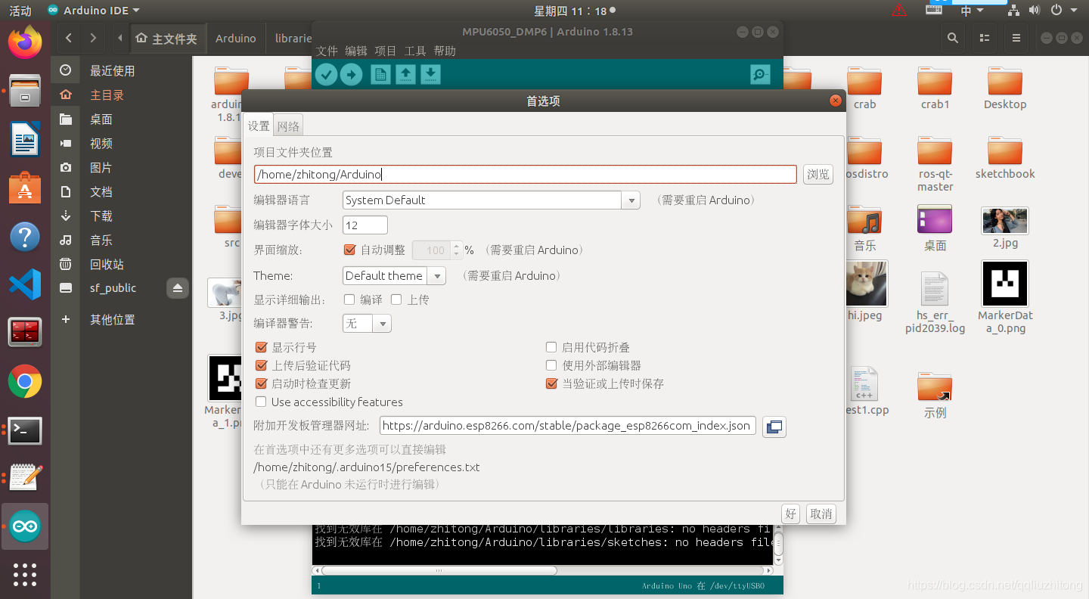This screenshot has height=599, width=1089.
Task: Toggle Use accessibility features
Action: click(261, 402)
